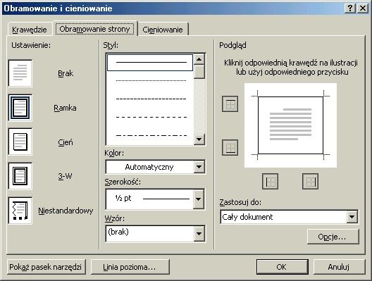This screenshot has width=372, height=281.
Task: Toggle the right border in preview
Action: 310,182
